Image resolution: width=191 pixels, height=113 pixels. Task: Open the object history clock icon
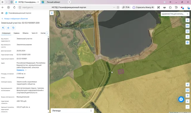(13, 28)
